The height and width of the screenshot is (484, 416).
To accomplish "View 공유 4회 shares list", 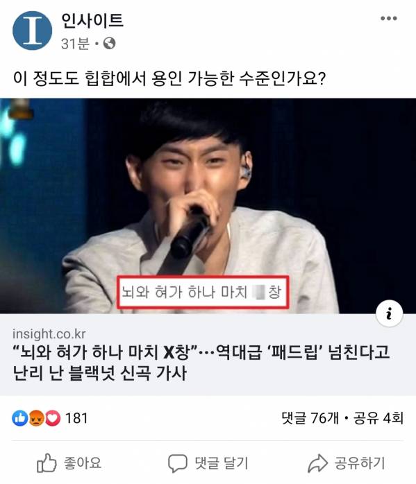I will tap(378, 418).
